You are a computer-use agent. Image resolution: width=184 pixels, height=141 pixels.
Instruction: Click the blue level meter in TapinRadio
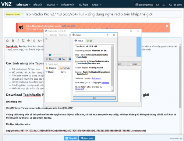point(139,47)
